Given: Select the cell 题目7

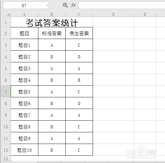Looking at the screenshot, I should pyautogui.click(x=25, y=115).
